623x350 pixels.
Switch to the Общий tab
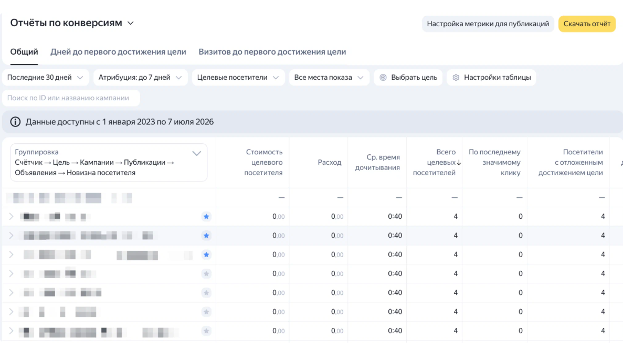coord(24,51)
